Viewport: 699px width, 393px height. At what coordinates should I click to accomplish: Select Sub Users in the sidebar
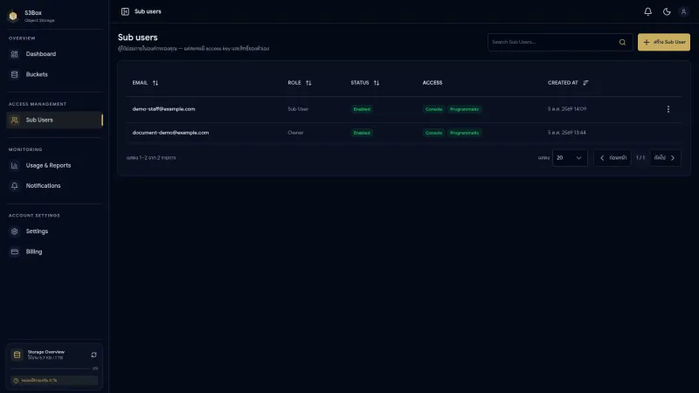coord(54,120)
